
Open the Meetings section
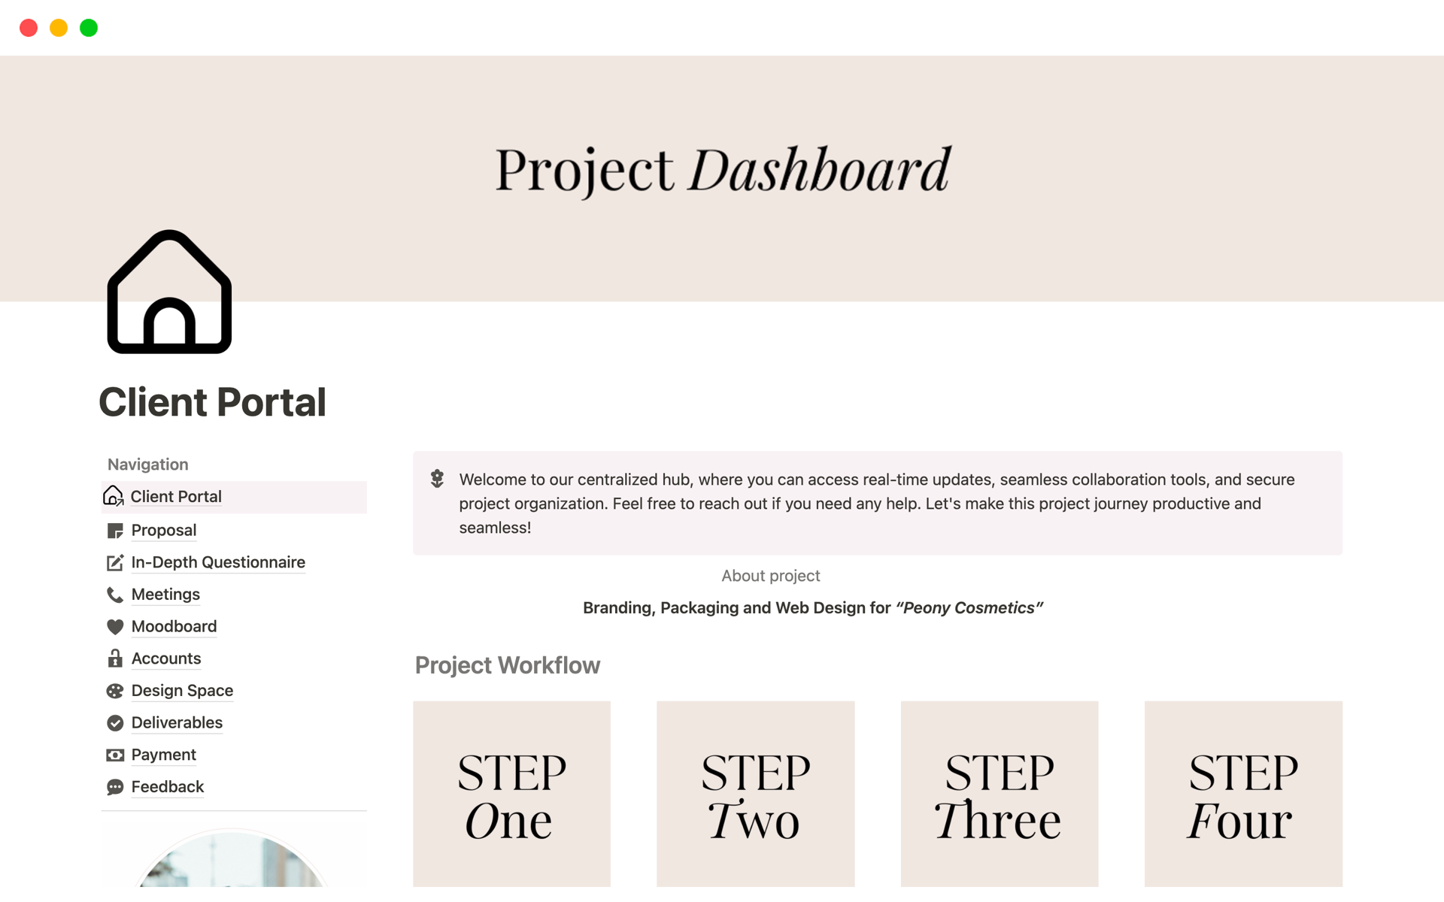click(165, 593)
